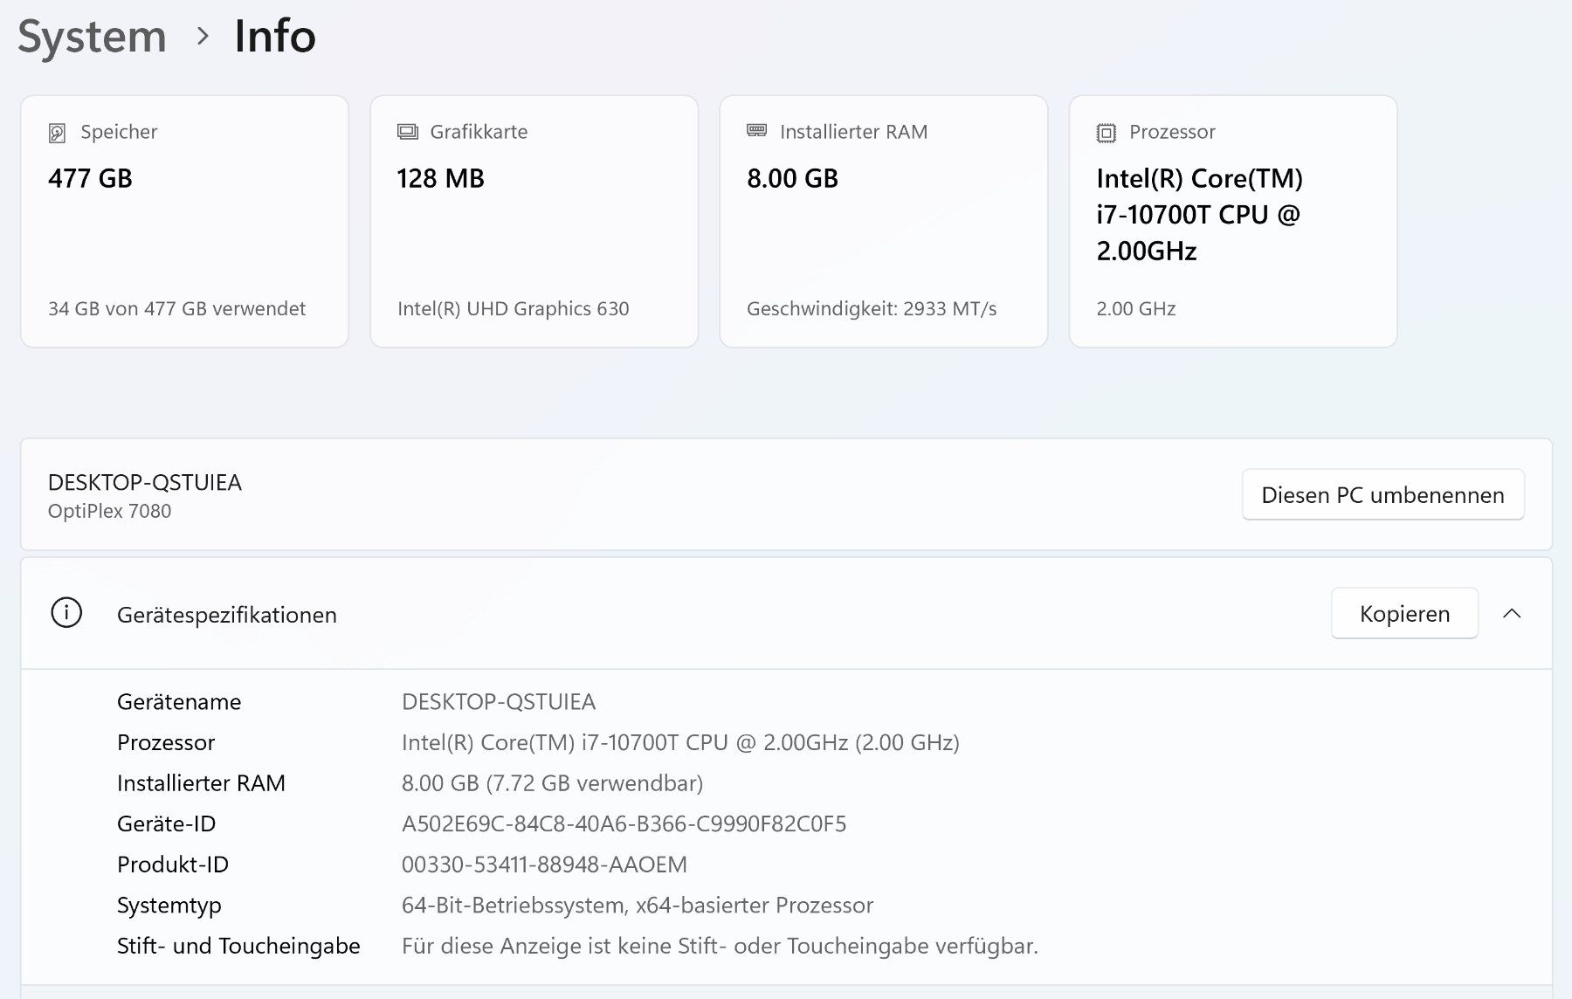The width and height of the screenshot is (1572, 999).
Task: Collapse the Gerätespezifikationen section
Action: click(1512, 614)
